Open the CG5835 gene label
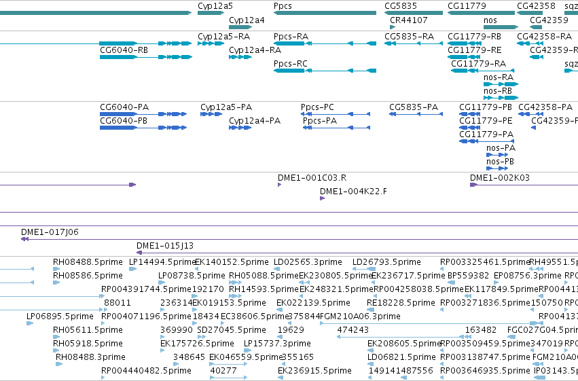 point(401,6)
